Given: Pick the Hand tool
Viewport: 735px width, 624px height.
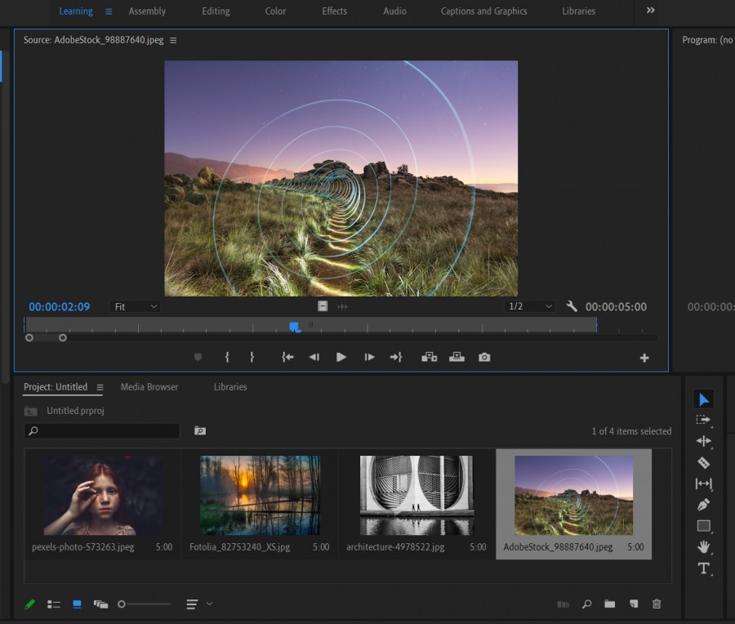Looking at the screenshot, I should [703, 547].
